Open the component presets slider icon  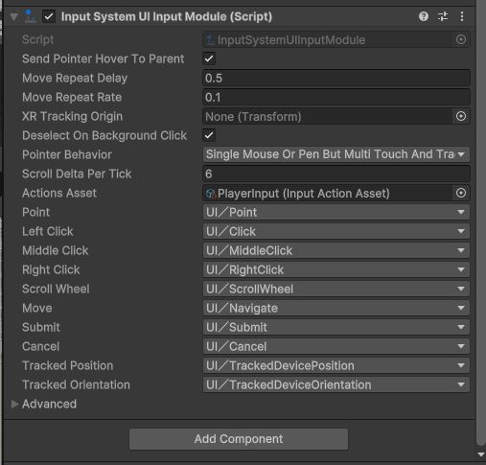pos(443,16)
